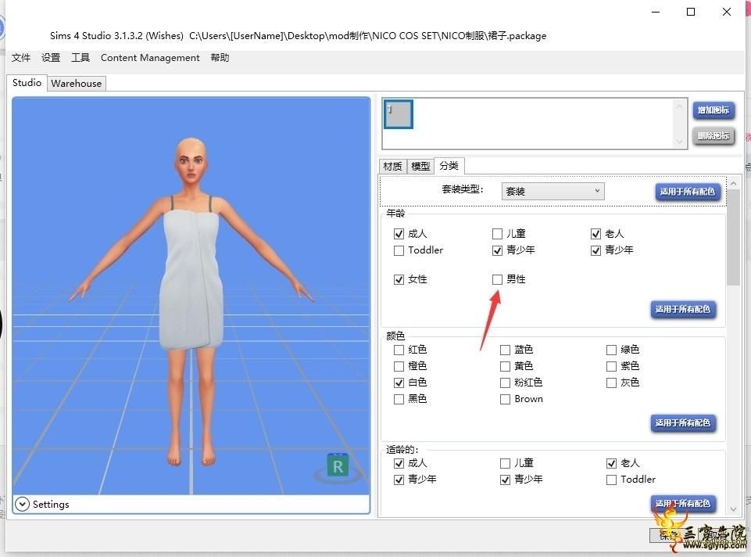Open the 套装类型 dropdown
Screen dimensions: 751x557
pos(553,191)
